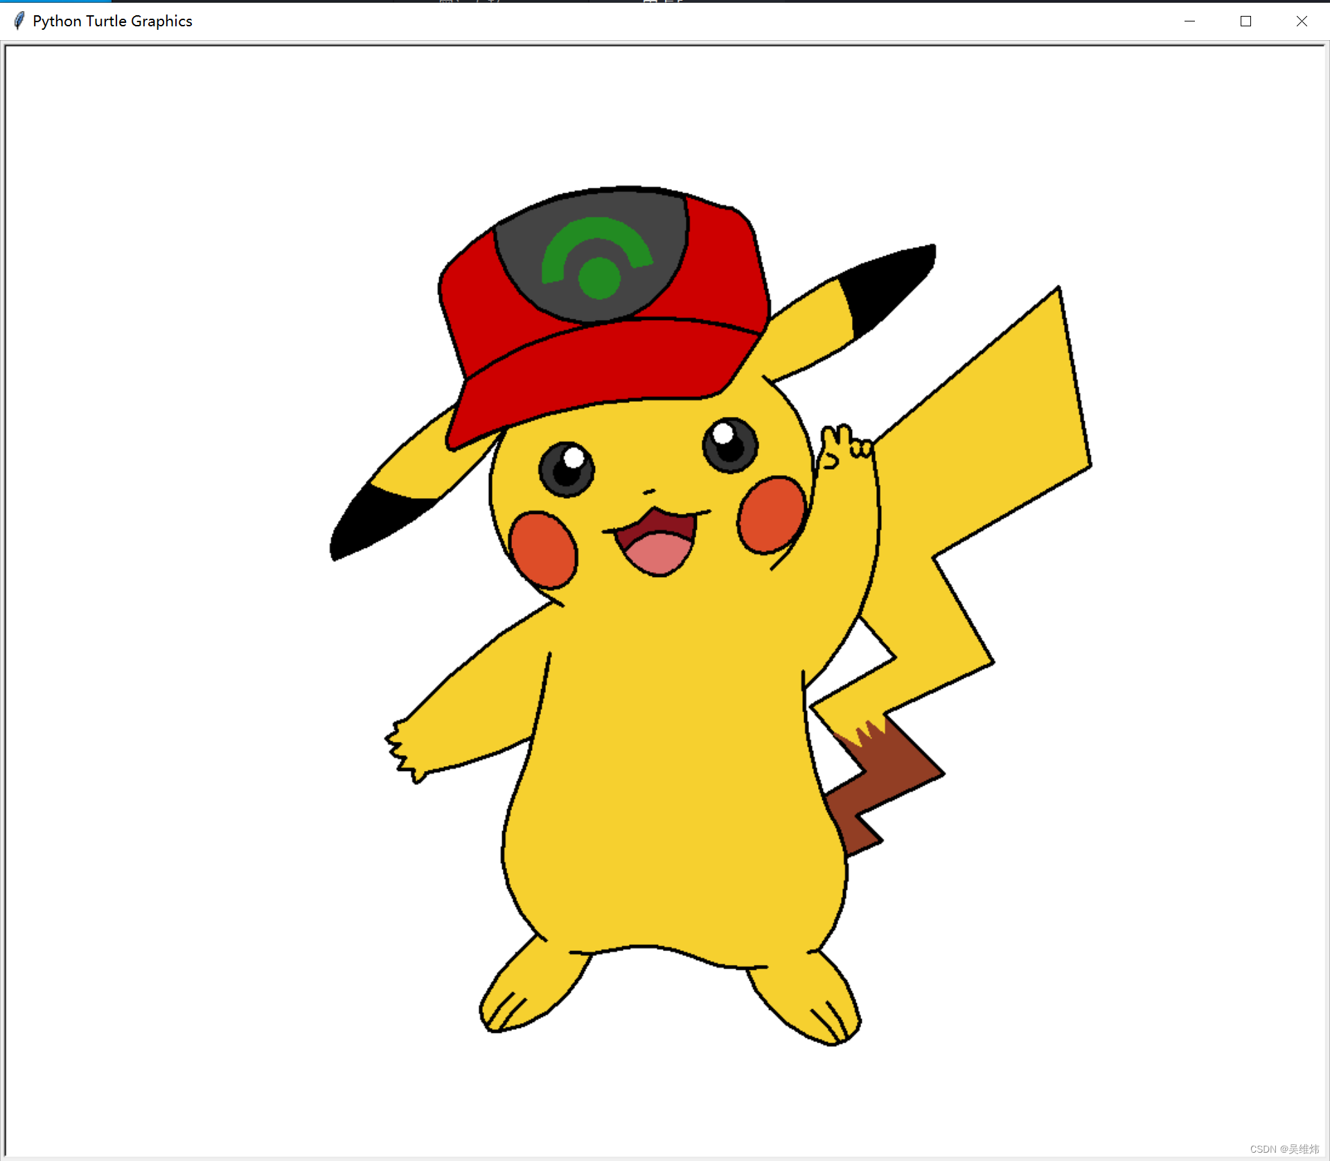Viewport: 1330px width, 1161px height.
Task: Maximize the Python Turtle Graphics window
Action: 1245,21
